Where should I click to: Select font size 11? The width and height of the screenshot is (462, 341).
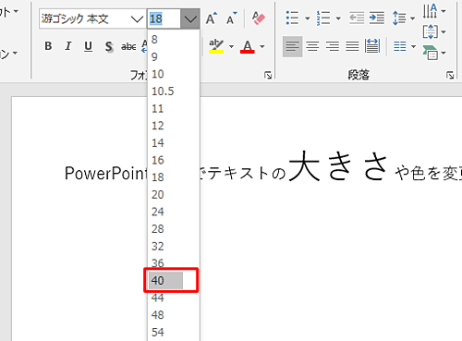pos(174,108)
